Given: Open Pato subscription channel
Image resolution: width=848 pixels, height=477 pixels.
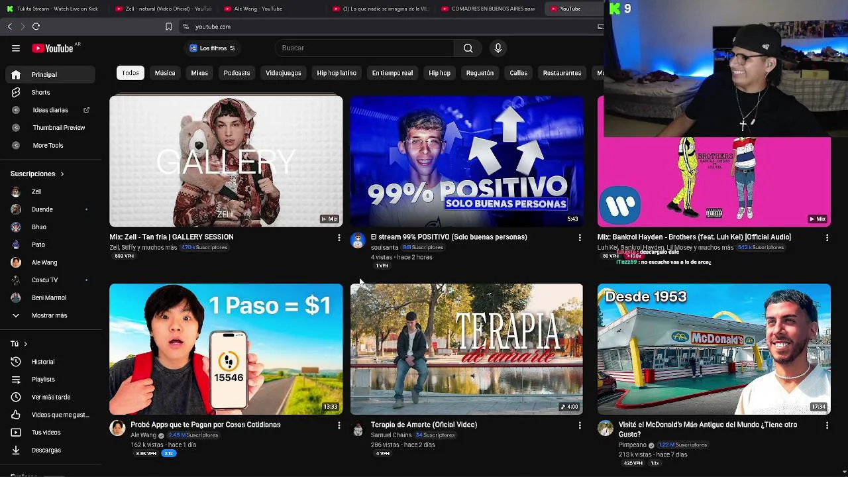Looking at the screenshot, I should click(50, 244).
